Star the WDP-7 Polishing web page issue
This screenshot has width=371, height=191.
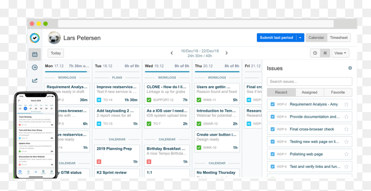(346, 154)
